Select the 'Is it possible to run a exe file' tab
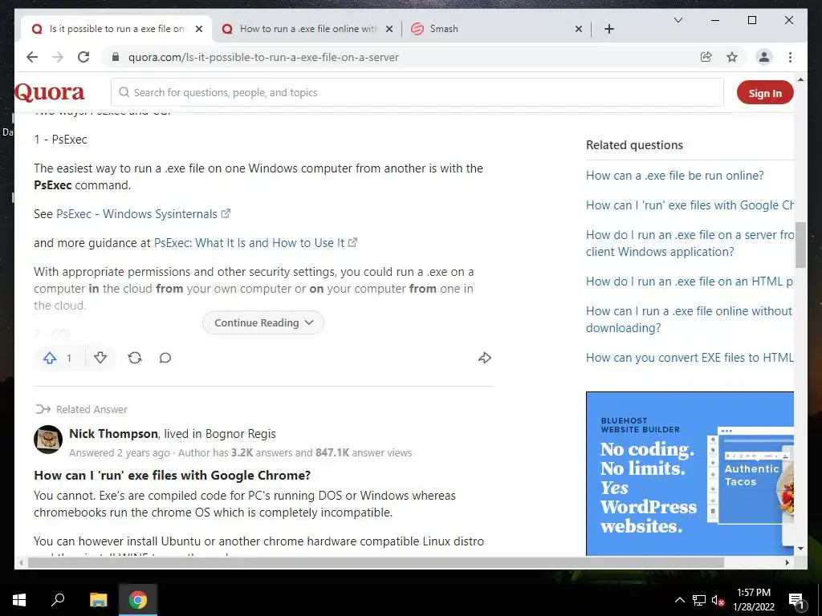This screenshot has width=822, height=616. (116, 30)
